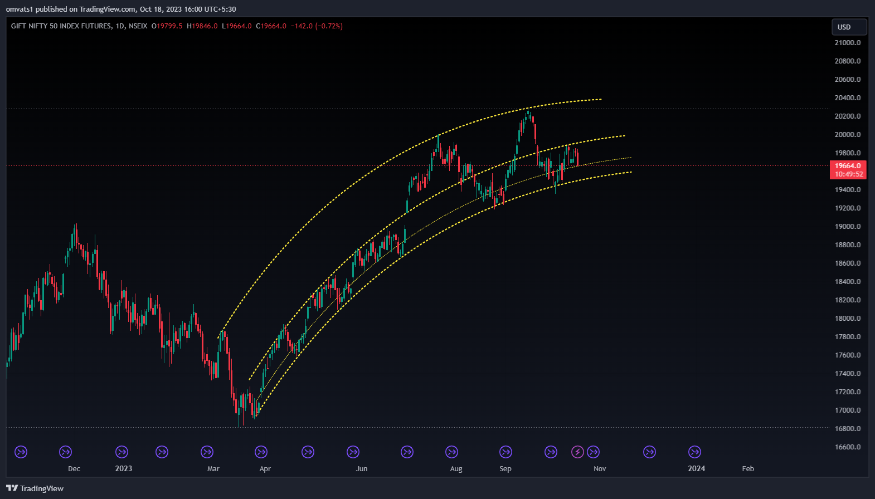Click the 2024 label on the time axis
The image size is (875, 499).
pyautogui.click(x=697, y=469)
